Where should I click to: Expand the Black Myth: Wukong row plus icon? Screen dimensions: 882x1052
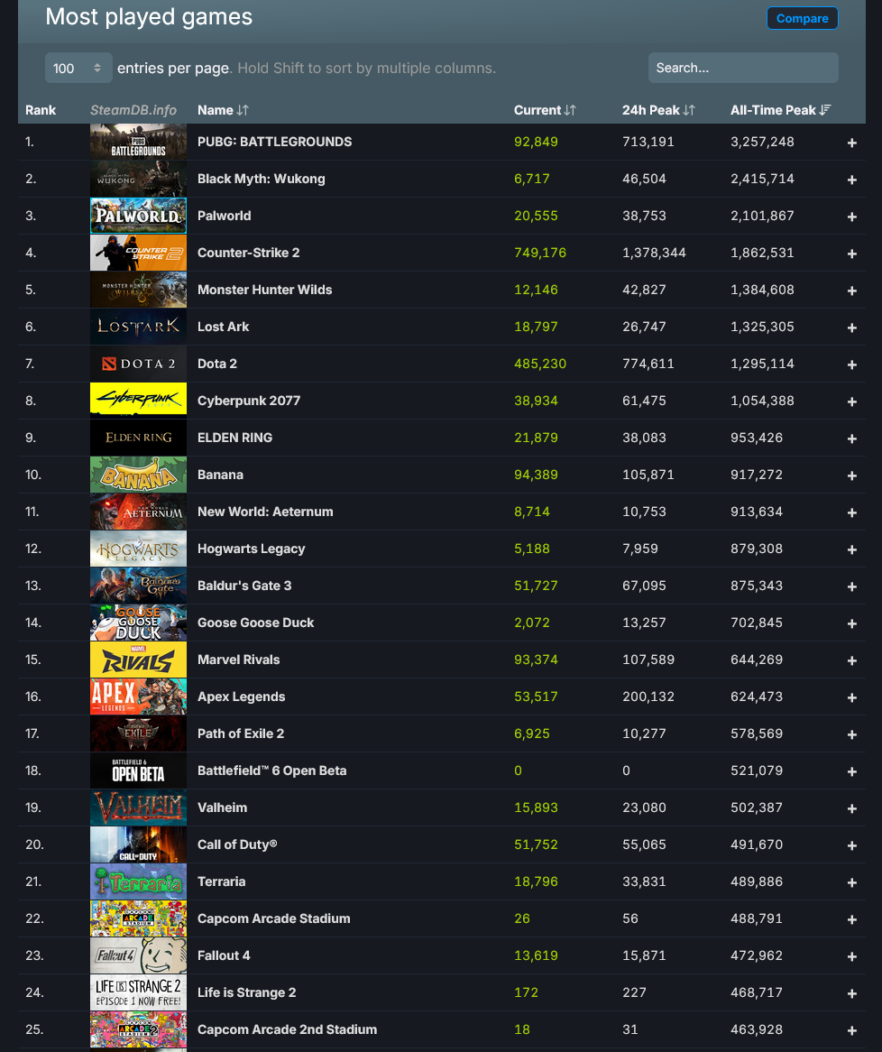click(x=852, y=180)
